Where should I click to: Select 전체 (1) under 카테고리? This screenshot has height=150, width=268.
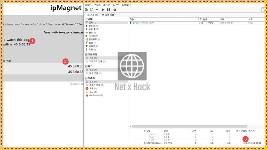tap(106, 58)
